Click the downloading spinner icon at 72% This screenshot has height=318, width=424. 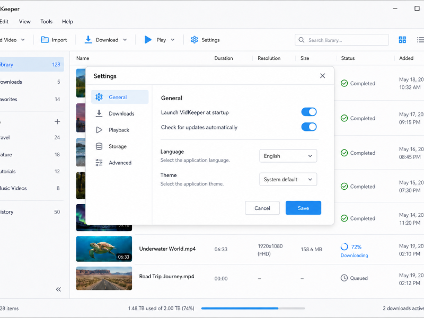point(344,246)
